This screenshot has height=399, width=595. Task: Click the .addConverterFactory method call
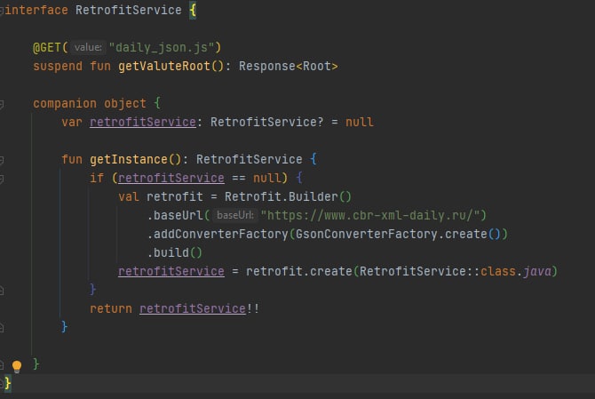[218, 234]
